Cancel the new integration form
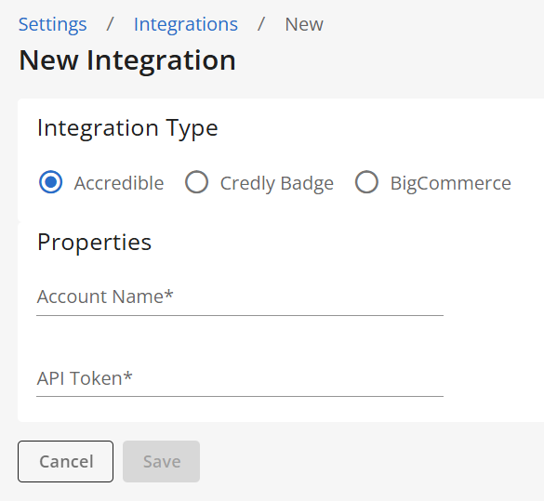Image resolution: width=544 pixels, height=501 pixels. click(66, 461)
